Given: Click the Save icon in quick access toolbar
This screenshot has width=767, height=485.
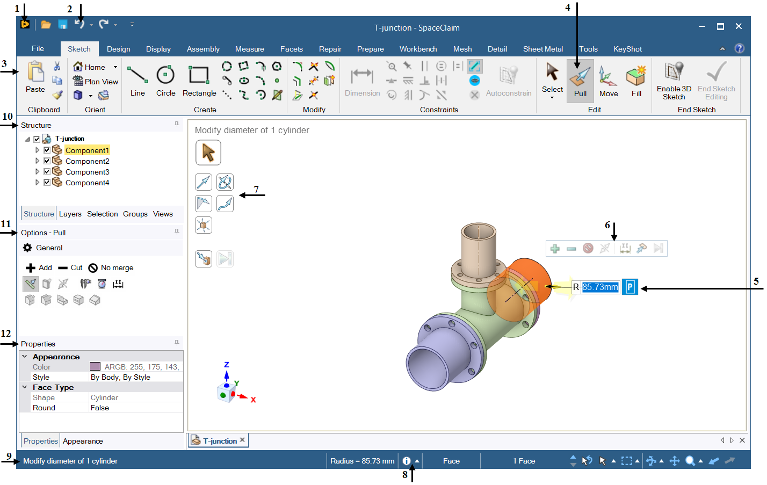Looking at the screenshot, I should coord(63,24).
